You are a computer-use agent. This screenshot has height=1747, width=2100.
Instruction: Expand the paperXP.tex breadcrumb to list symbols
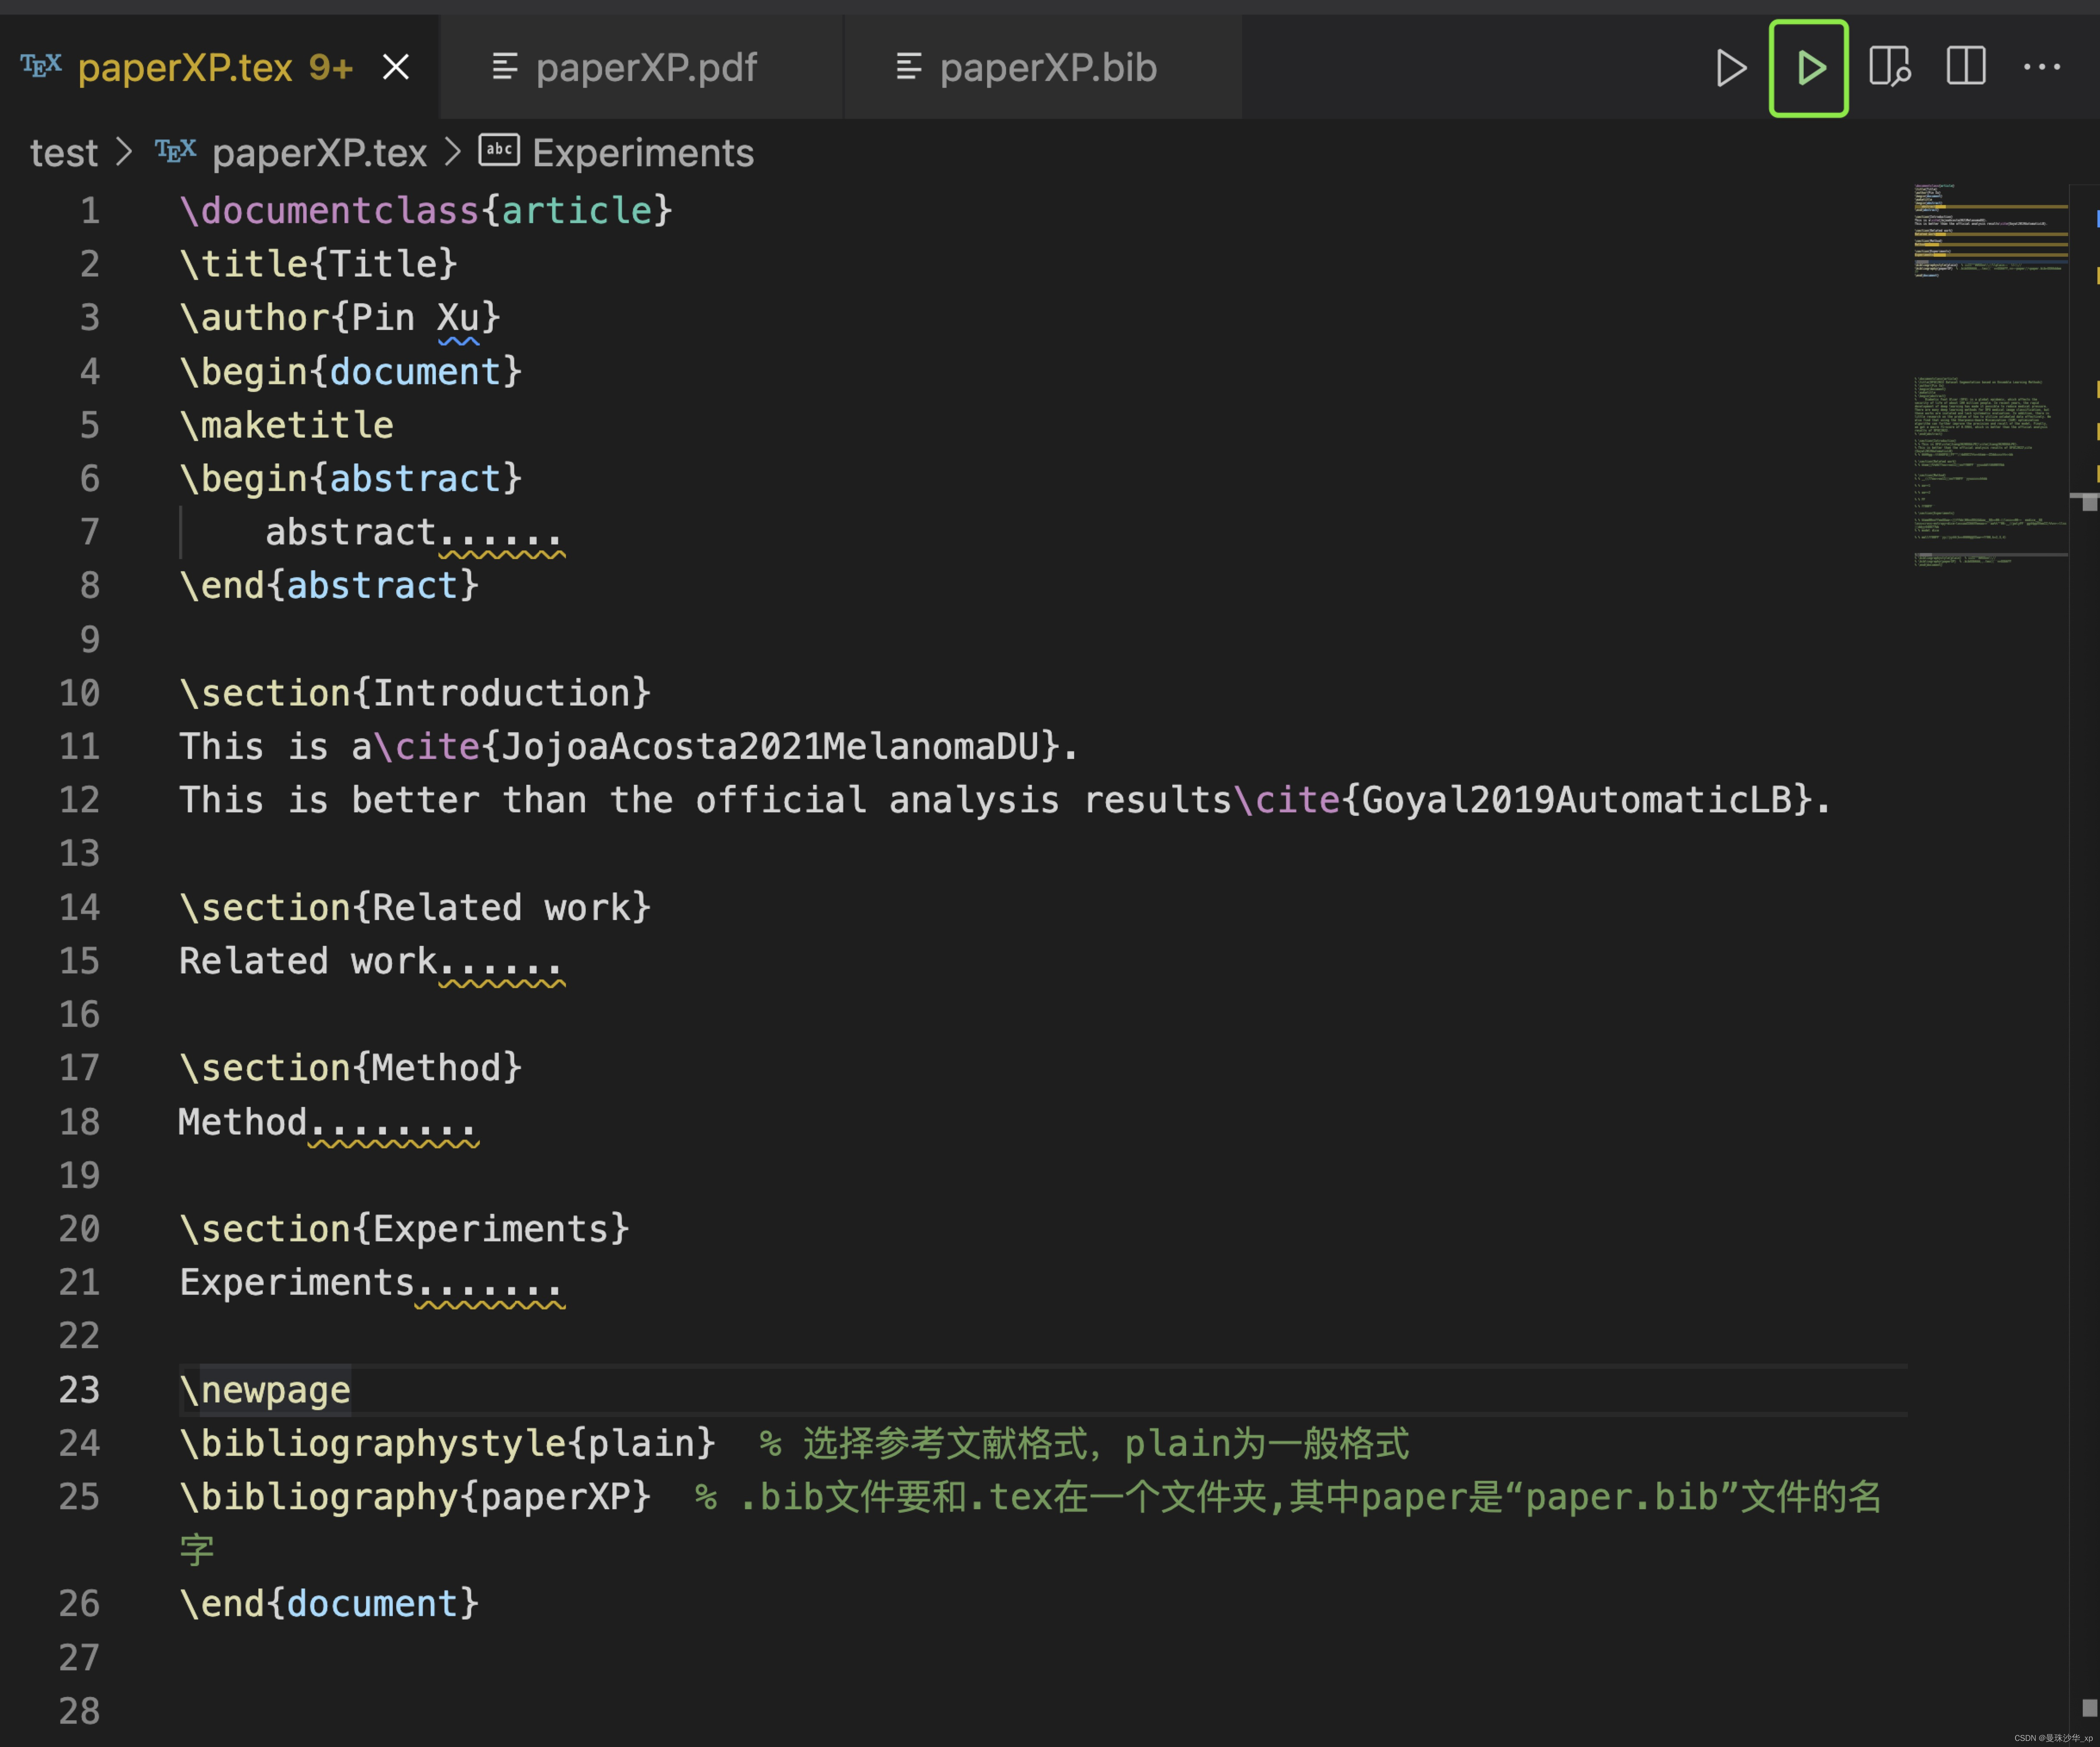318,151
